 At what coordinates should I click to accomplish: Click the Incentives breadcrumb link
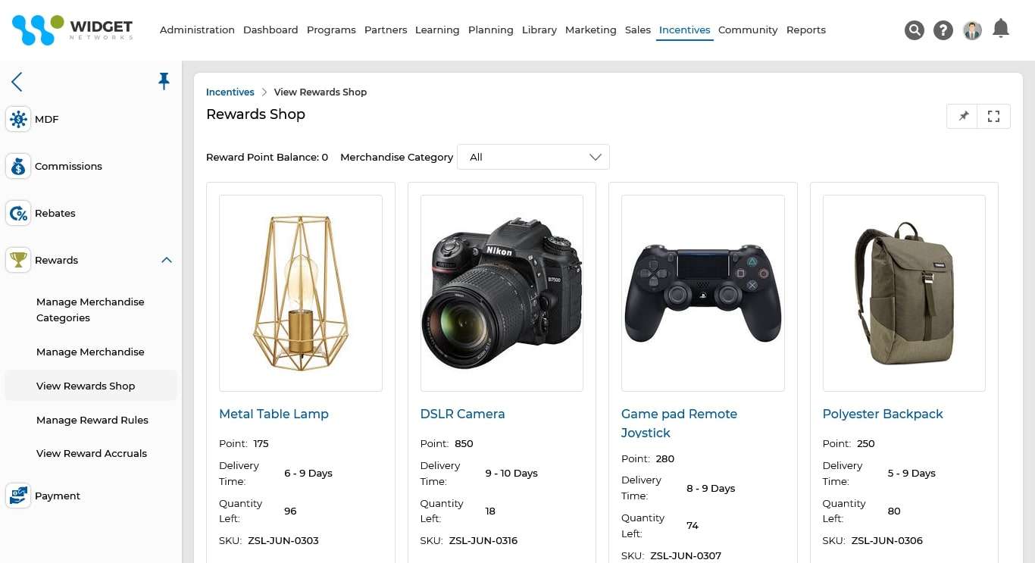tap(230, 92)
